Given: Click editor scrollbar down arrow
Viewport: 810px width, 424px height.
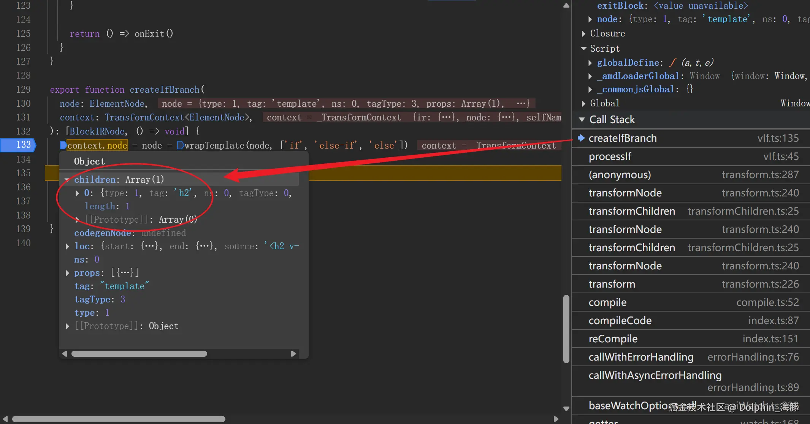Looking at the screenshot, I should pyautogui.click(x=566, y=409).
